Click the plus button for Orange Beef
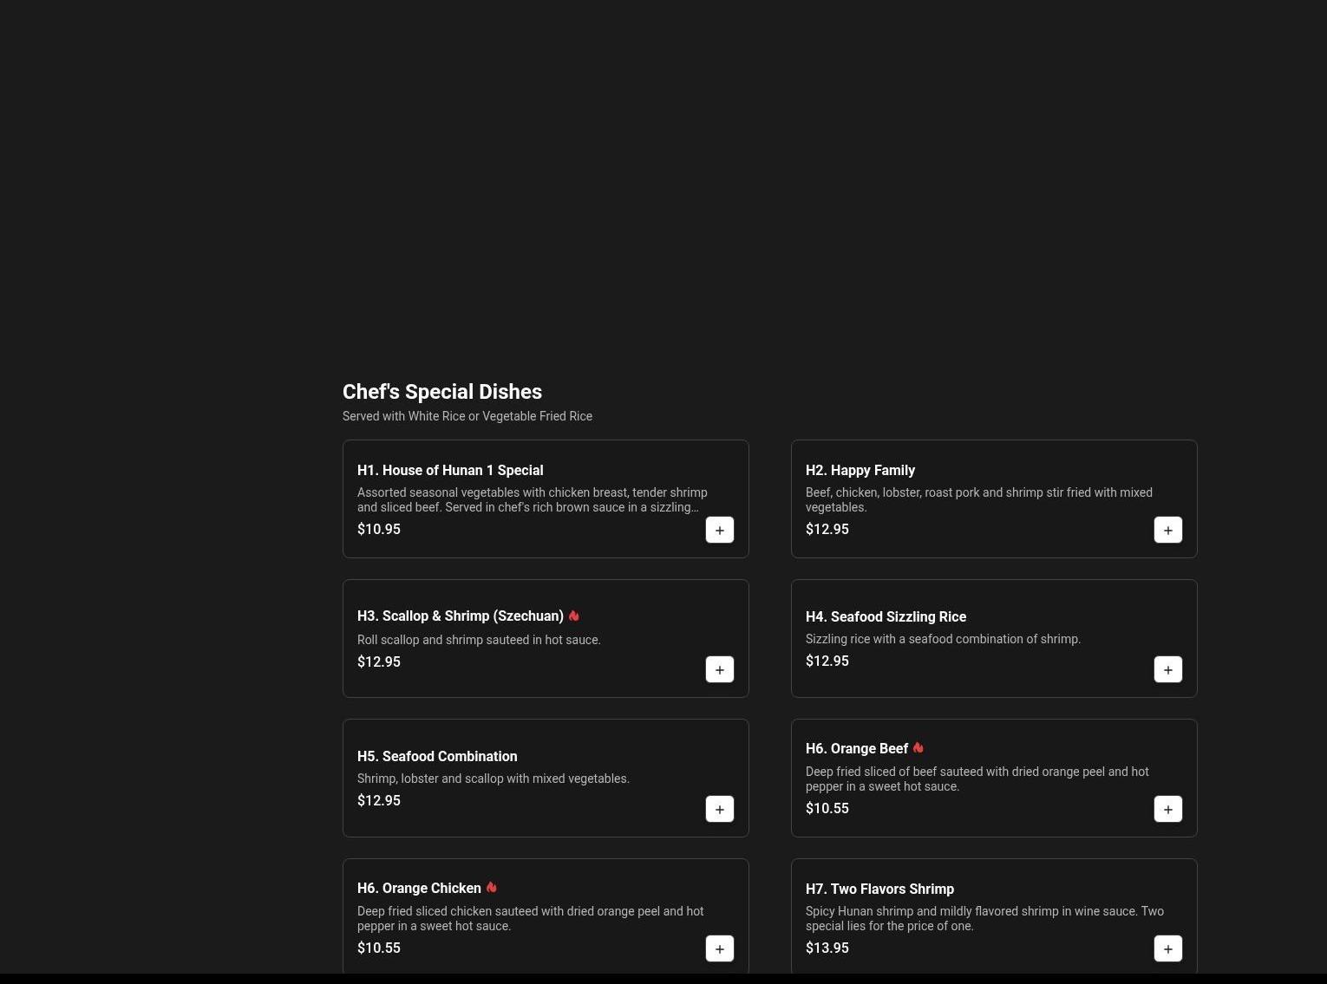This screenshot has width=1327, height=984. pos(1167,809)
